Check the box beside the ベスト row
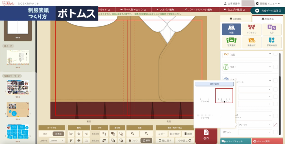 tap(275, 67)
